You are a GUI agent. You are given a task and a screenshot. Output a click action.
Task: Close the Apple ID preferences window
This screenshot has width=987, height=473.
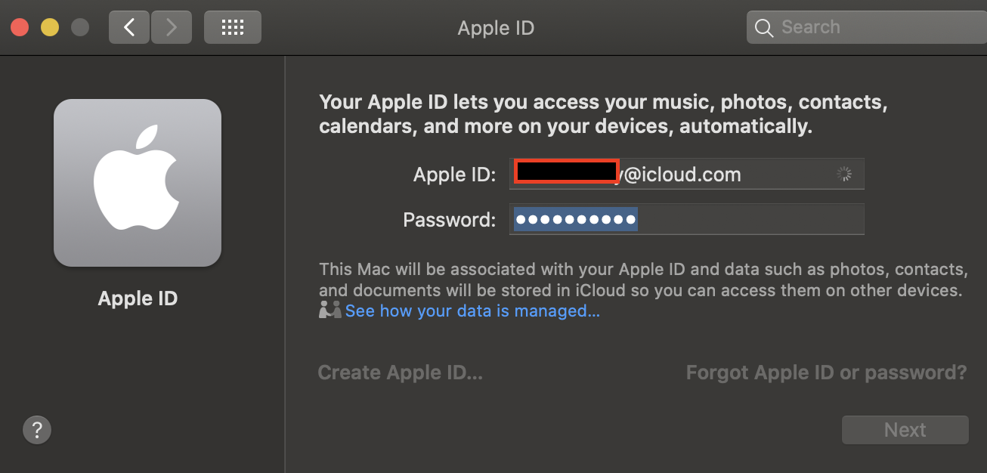point(19,27)
